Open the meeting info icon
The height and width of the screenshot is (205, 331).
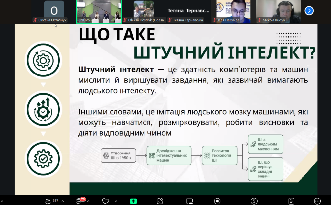pyautogui.click(x=254, y=201)
